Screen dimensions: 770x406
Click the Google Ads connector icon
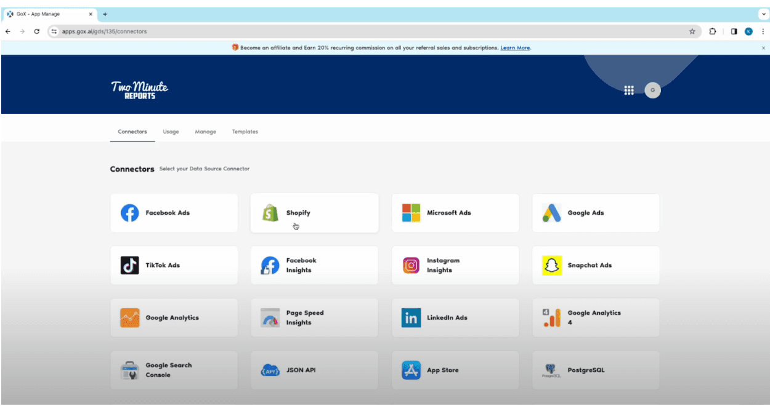[551, 213]
